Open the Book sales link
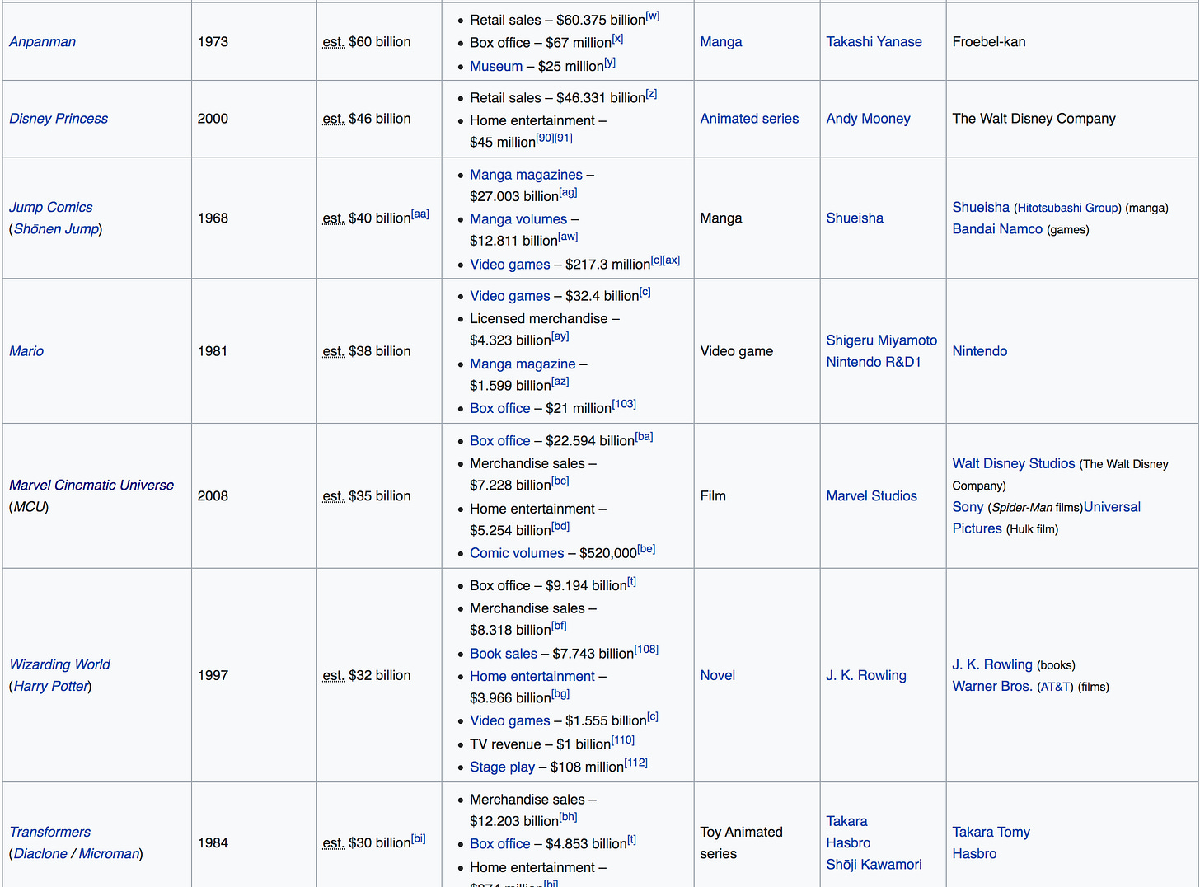Screen dimensions: 1200x887 [x=504, y=654]
